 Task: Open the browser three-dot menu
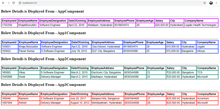pyautogui.click(x=216, y=3)
